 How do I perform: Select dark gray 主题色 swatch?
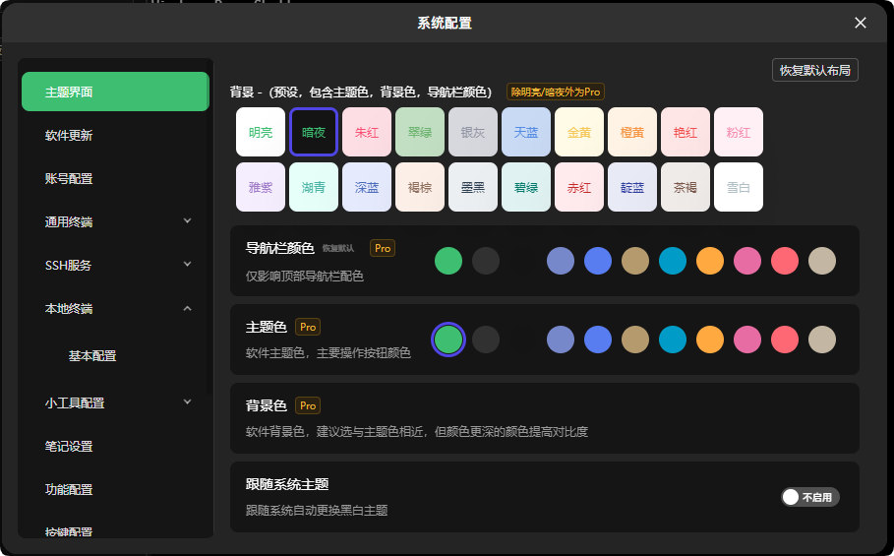pos(486,340)
